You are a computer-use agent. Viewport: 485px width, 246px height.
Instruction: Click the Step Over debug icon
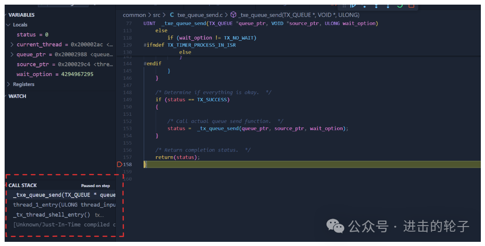tap(365, 6)
